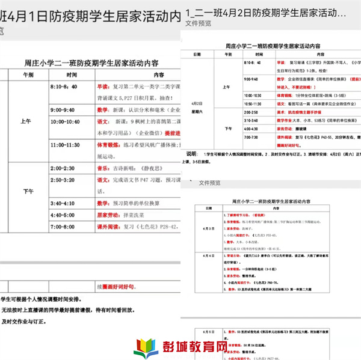Click the '7:00-8:00' time cell
Viewport: 361px width, 360px height.
point(63,227)
